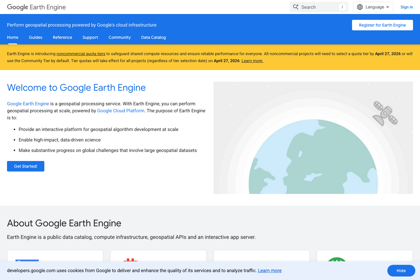Open the Language dropdown
This screenshot has width=420, height=280.
coord(373,7)
